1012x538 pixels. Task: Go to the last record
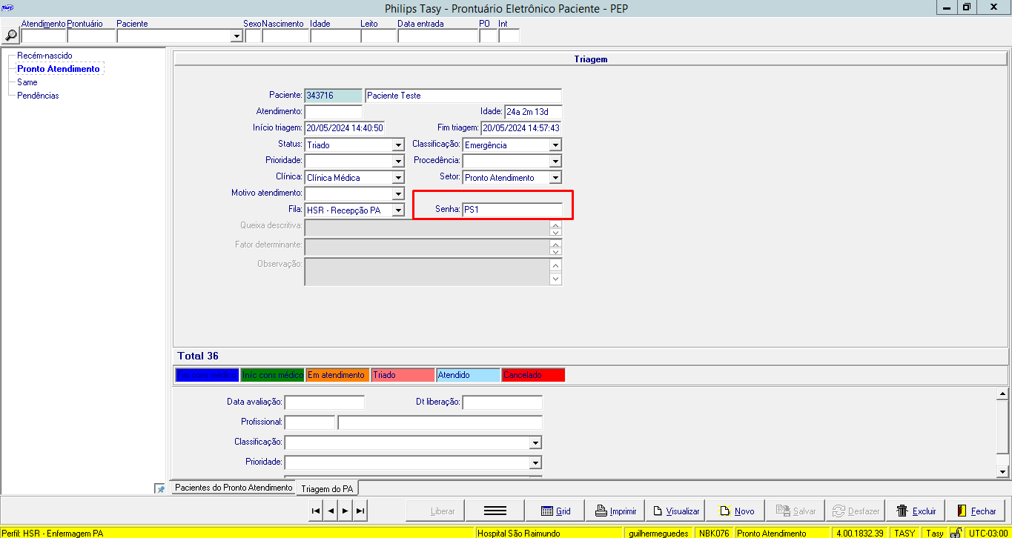360,511
